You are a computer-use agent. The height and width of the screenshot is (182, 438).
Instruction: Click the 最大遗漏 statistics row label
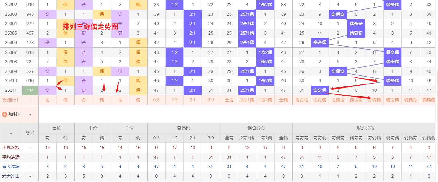(11, 167)
